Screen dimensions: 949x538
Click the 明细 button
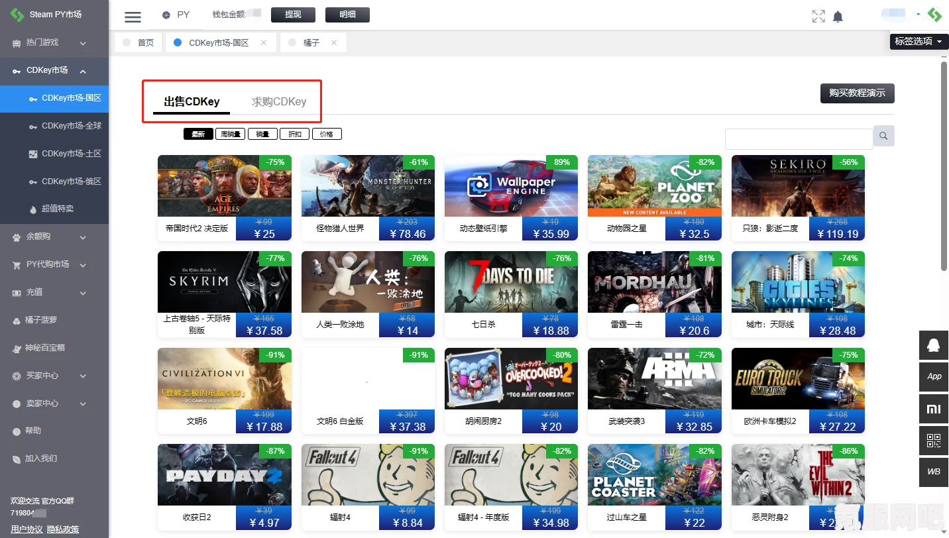[347, 15]
